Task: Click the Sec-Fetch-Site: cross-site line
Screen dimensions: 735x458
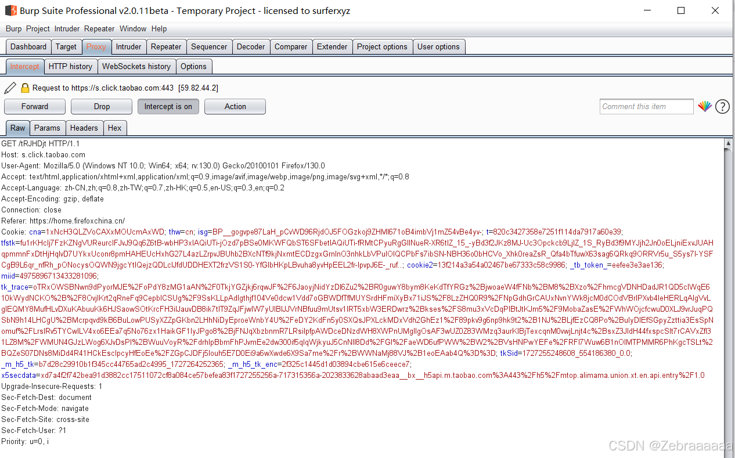Action: tap(45, 419)
